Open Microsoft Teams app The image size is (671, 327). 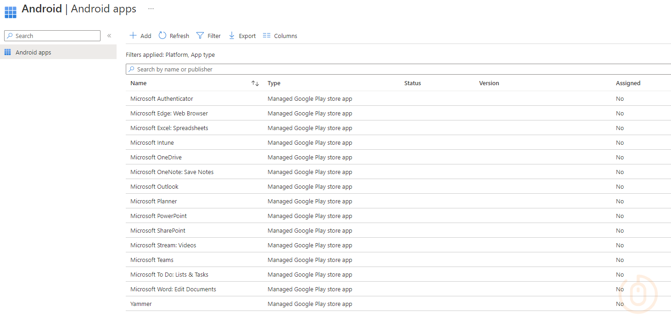[x=152, y=260]
